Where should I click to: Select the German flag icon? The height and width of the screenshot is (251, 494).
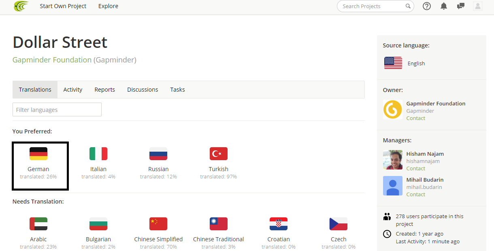tap(38, 154)
